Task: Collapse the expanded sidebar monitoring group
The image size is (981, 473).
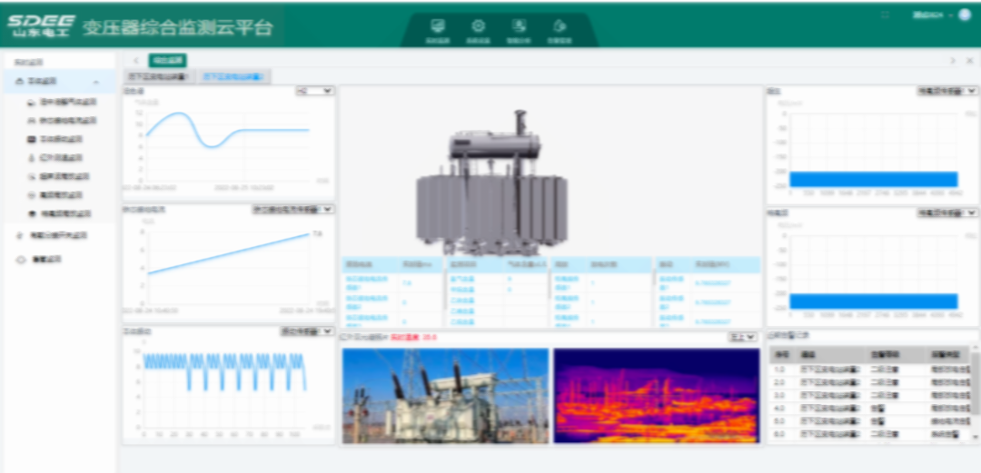Action: click(96, 82)
